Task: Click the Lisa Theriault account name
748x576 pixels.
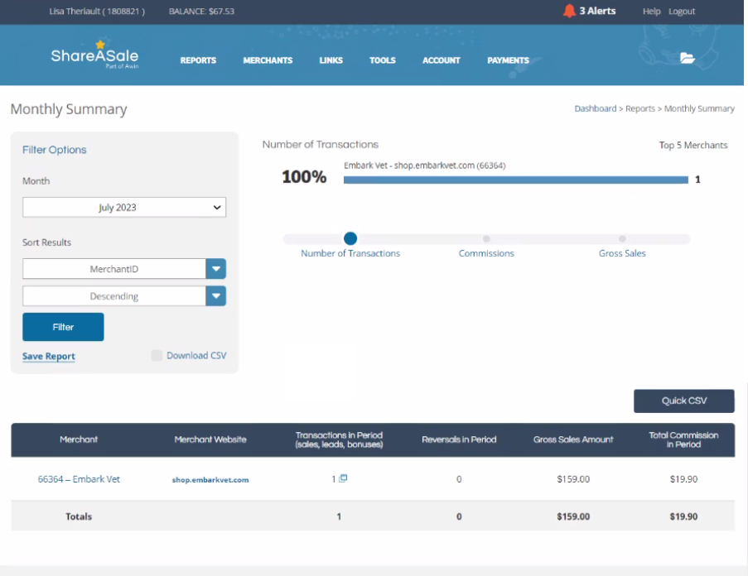Action: click(97, 11)
